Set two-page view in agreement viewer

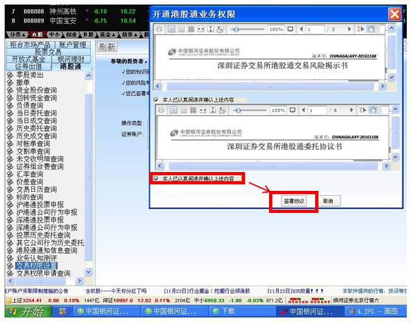click(x=183, y=110)
